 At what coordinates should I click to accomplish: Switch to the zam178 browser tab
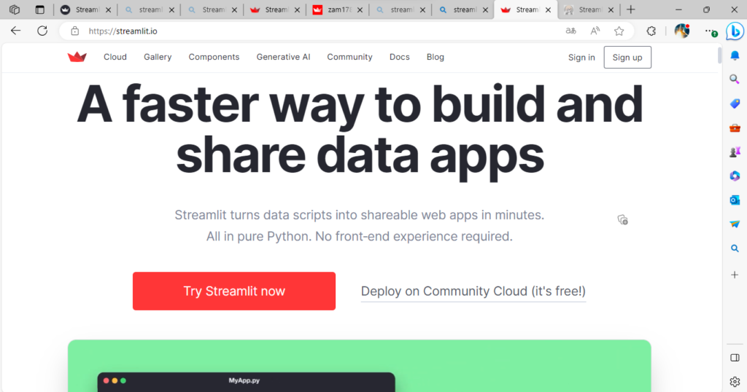click(x=336, y=10)
